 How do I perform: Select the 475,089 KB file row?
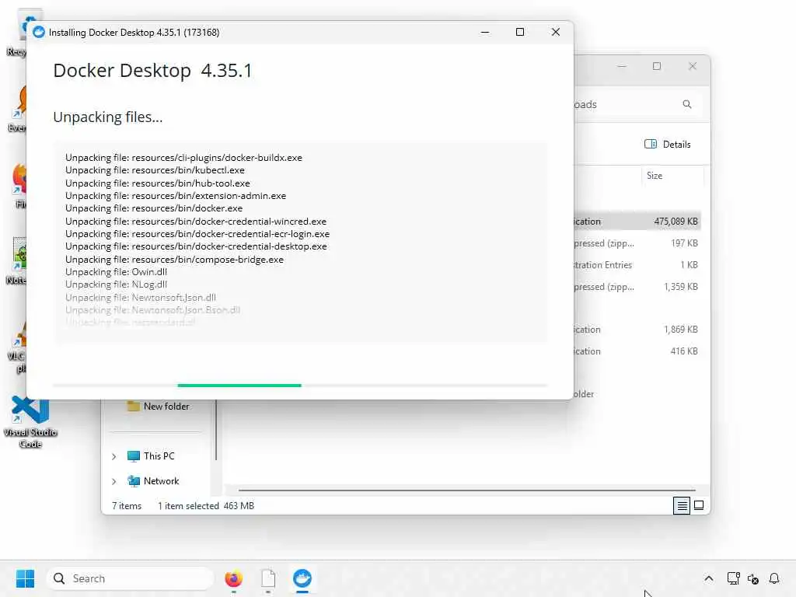pos(637,222)
